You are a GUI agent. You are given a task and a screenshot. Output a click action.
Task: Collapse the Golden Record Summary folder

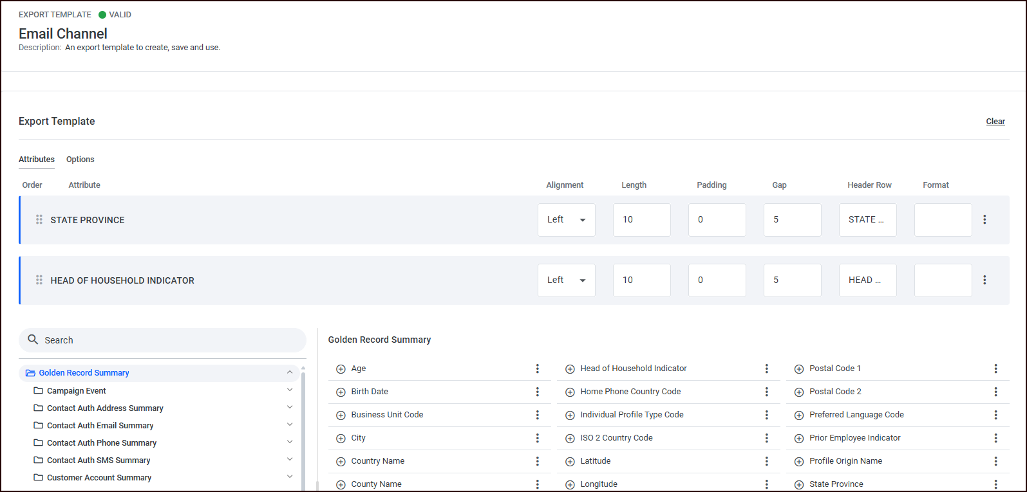[290, 372]
